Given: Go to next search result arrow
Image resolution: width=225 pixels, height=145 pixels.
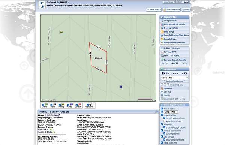Looking at the screenshot, I should coord(183,63).
